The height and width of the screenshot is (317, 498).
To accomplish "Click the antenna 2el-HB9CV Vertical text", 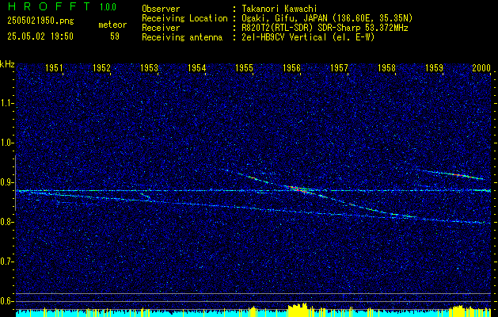I will tap(284, 37).
